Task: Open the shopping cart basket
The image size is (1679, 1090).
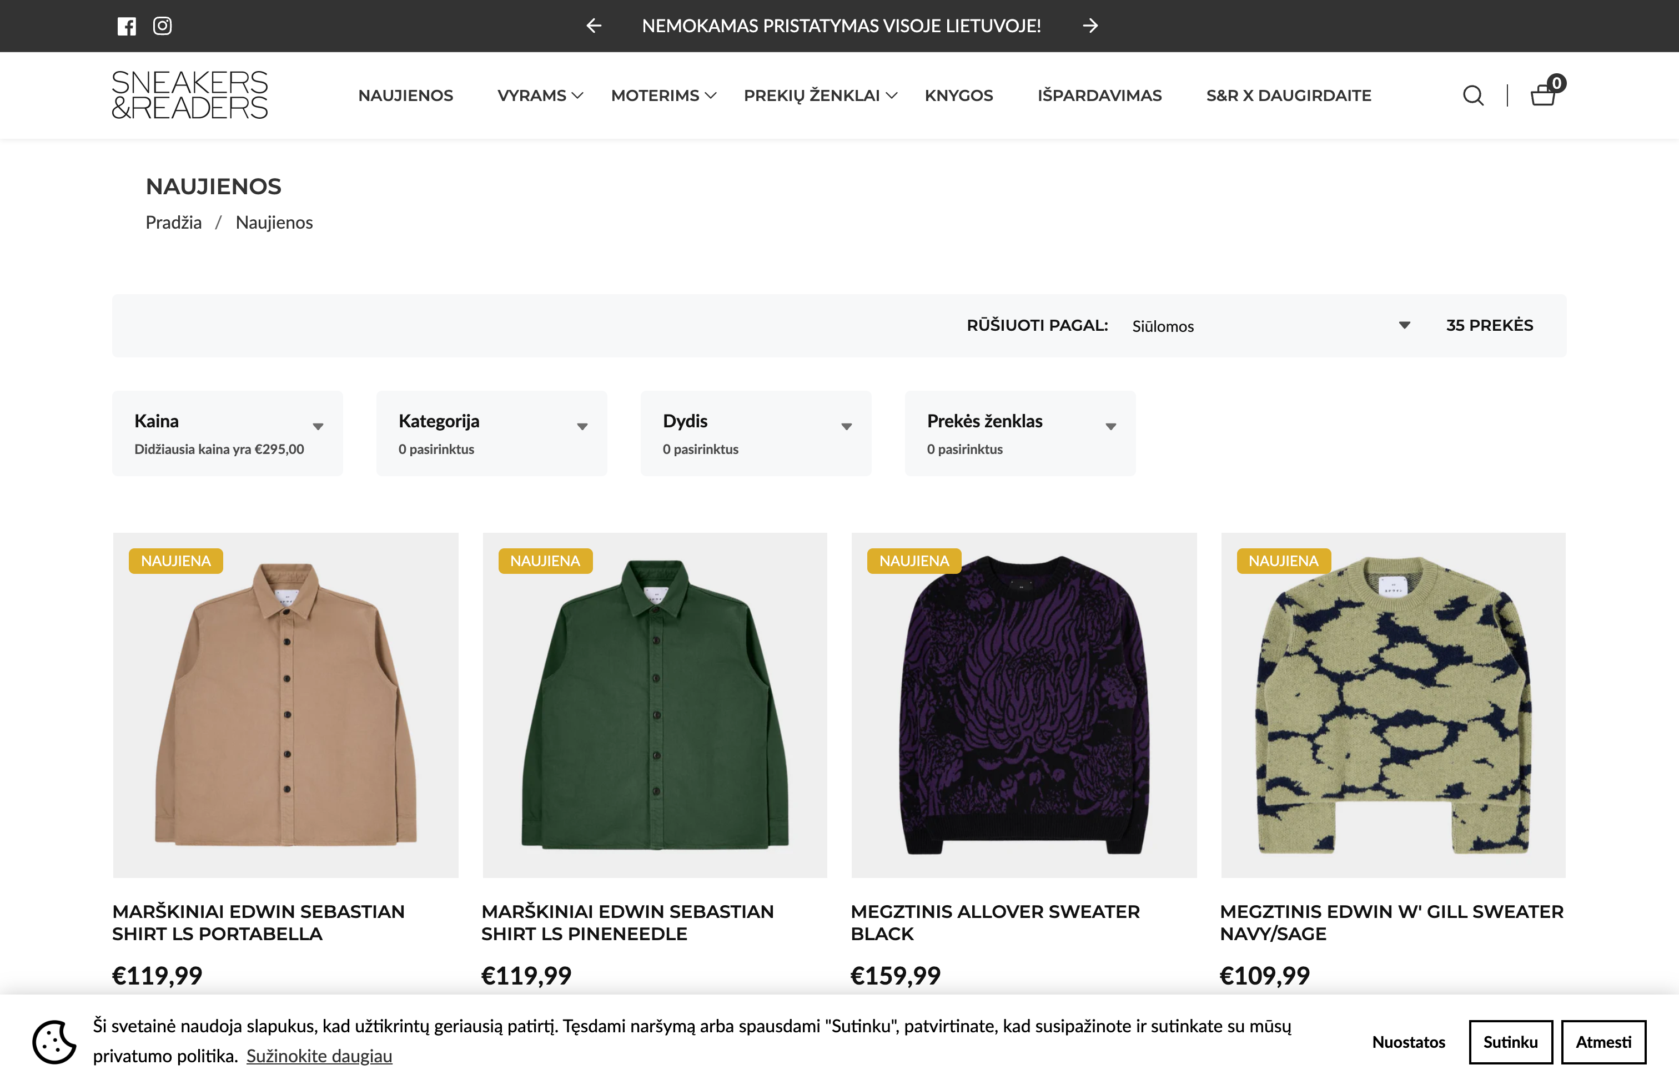Action: [x=1543, y=94]
